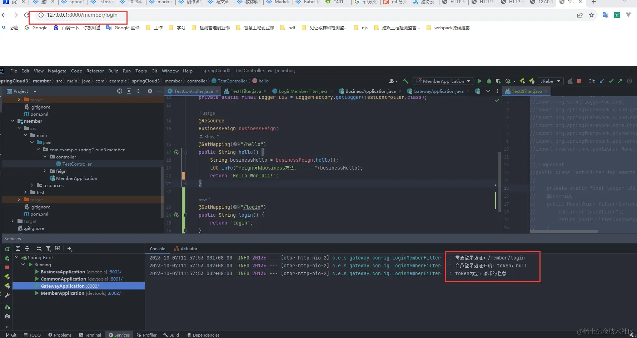Collapse the Running services node

click(x=23, y=264)
